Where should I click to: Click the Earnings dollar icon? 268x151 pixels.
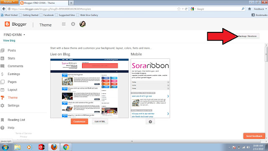pyautogui.click(x=3, y=74)
